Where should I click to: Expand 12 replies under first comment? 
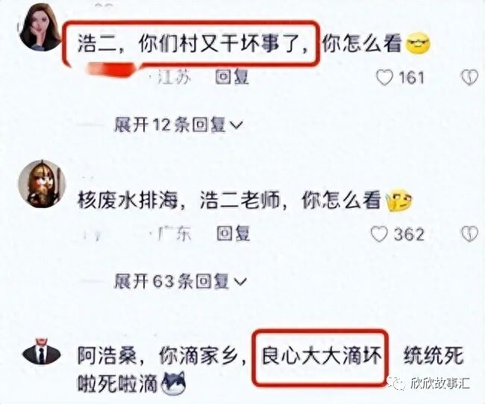178,125
